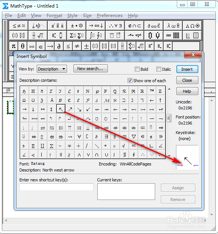The image size is (218, 234).
Task: Click the Assign button
Action: 178,188
